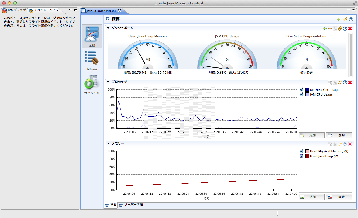
Task: Click 削除 button in メモリー section
Action: 339,197
